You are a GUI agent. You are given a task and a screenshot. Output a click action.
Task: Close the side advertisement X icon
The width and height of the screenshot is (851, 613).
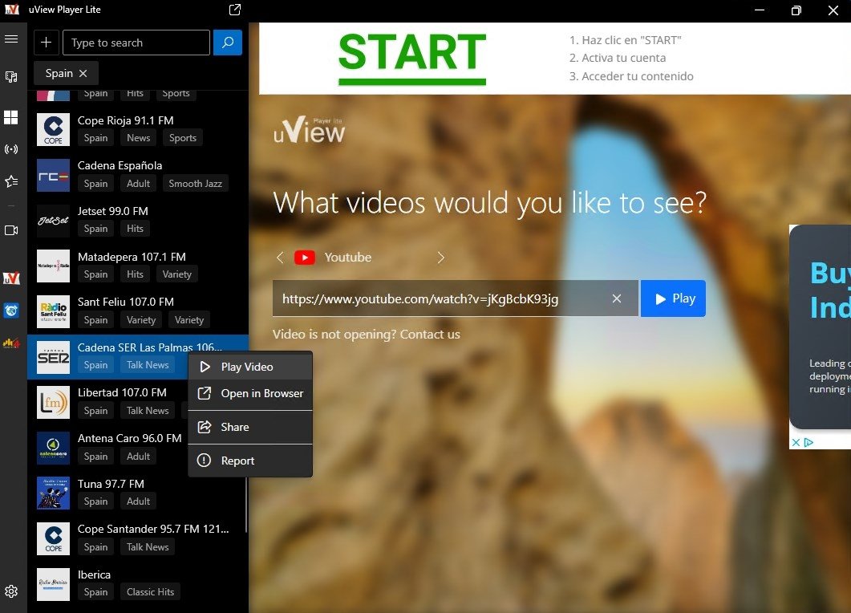pyautogui.click(x=796, y=443)
